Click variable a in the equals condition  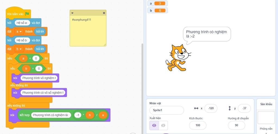click(23, 58)
